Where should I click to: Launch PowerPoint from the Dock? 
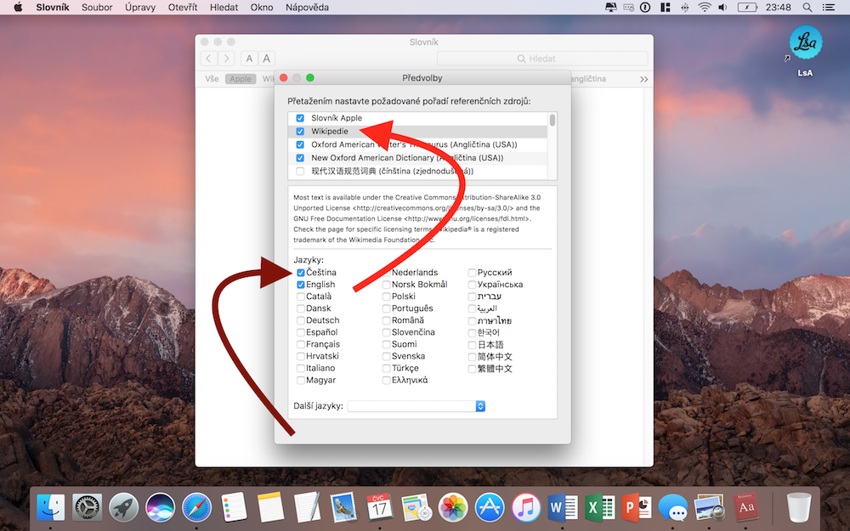636,508
